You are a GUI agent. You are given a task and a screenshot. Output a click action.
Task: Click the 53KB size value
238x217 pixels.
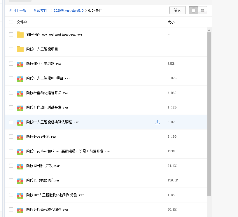pyautogui.click(x=171, y=64)
